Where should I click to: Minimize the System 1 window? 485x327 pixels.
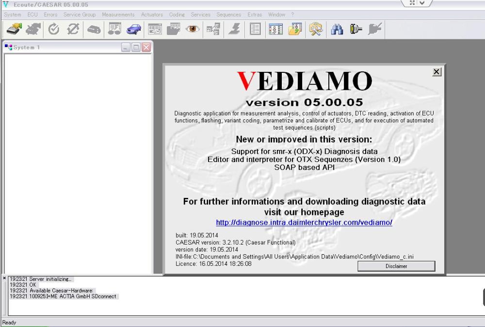coord(126,48)
